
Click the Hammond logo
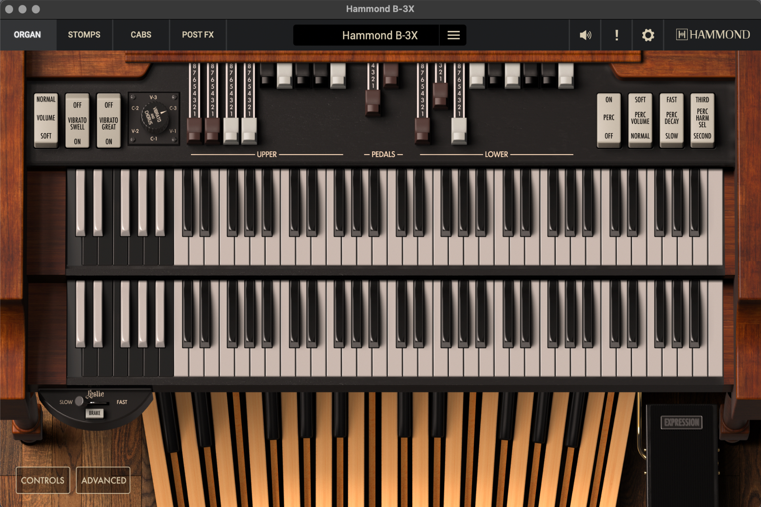point(713,35)
